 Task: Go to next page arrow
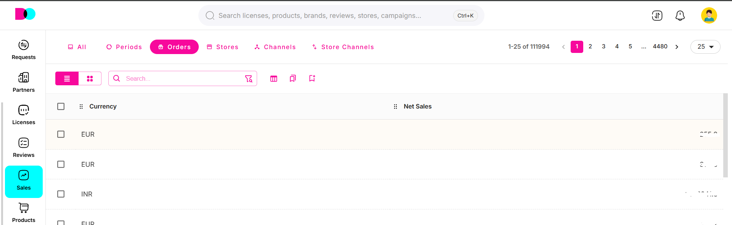coord(677,47)
